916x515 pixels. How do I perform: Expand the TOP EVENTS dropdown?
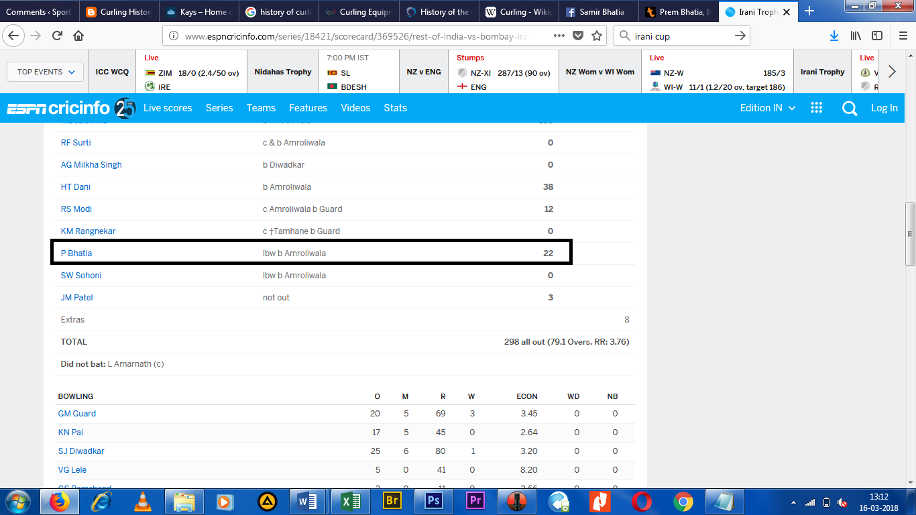(46, 72)
